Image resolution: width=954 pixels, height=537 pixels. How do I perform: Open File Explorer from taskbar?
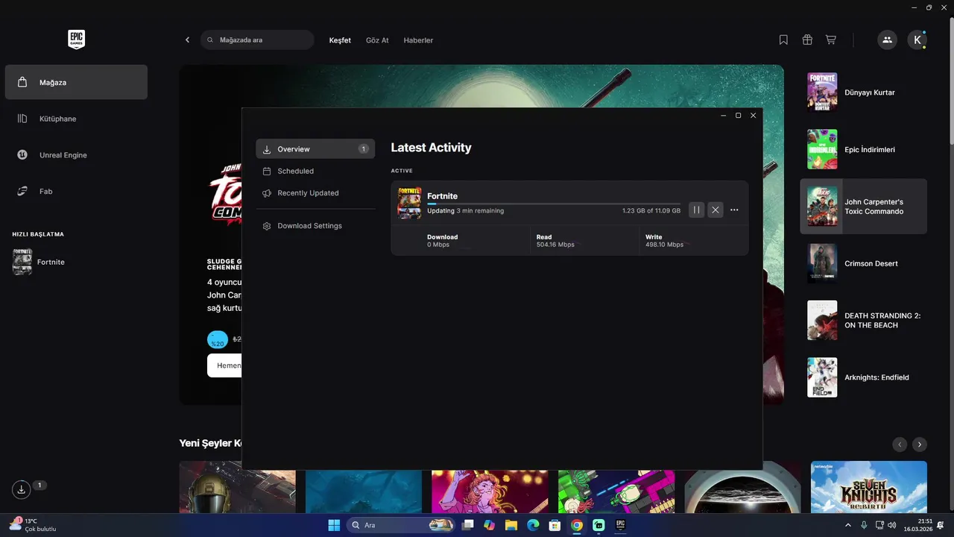click(511, 525)
